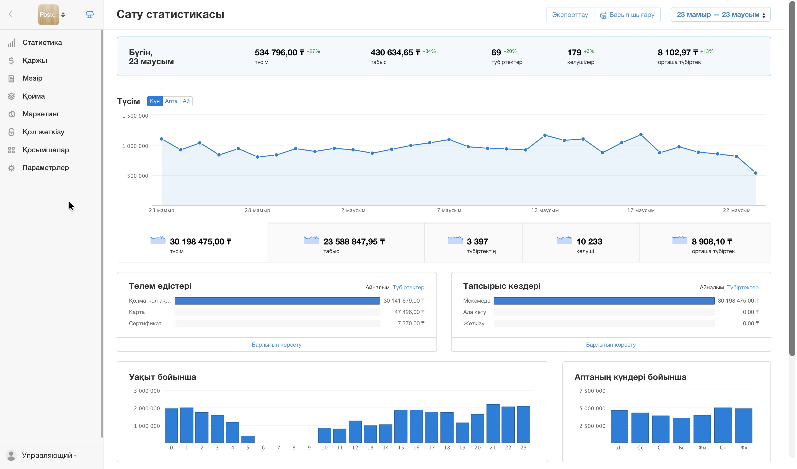797x469 pixels.
Task: Open the Параметрлер gear icon
Action: 11,168
